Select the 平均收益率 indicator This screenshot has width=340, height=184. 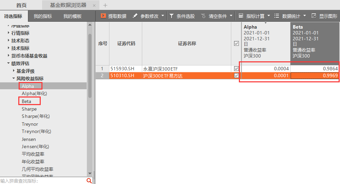pos(33,154)
